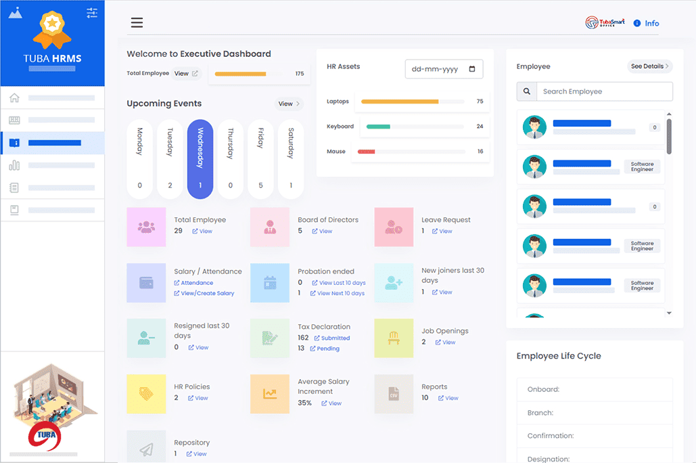Click the Info icon in top bar
Image resolution: width=696 pixels, height=463 pixels.
point(637,23)
